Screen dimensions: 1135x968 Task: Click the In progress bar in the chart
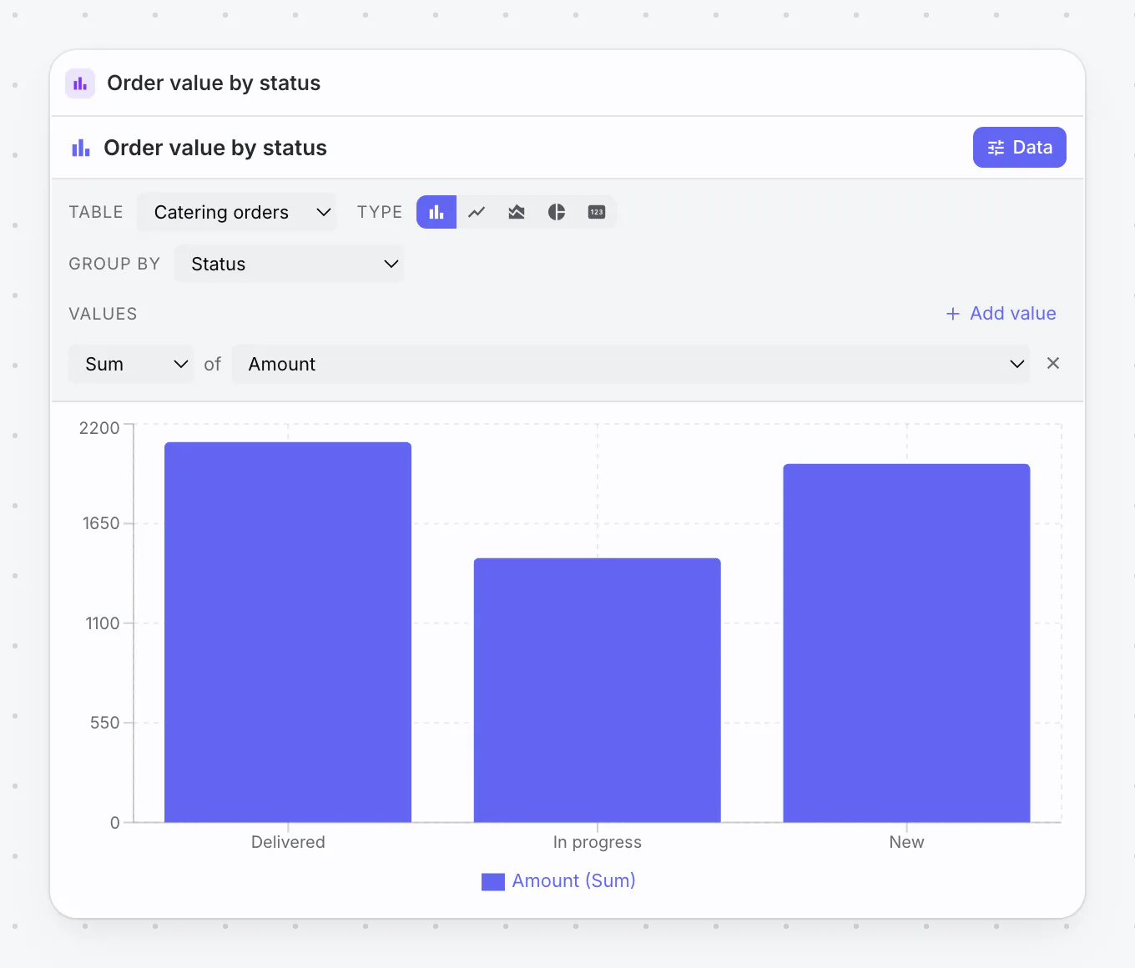point(598,690)
